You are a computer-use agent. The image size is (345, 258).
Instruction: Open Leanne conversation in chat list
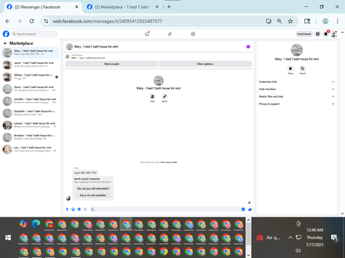[x=30, y=125]
